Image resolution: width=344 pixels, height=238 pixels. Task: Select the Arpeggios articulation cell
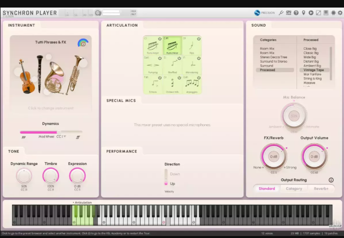191,85
